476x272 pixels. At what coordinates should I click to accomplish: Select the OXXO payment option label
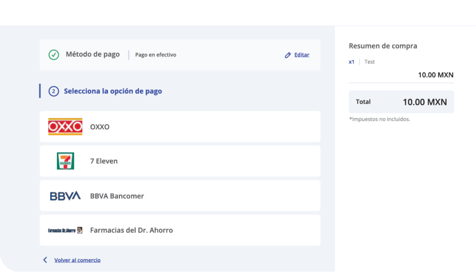click(100, 127)
